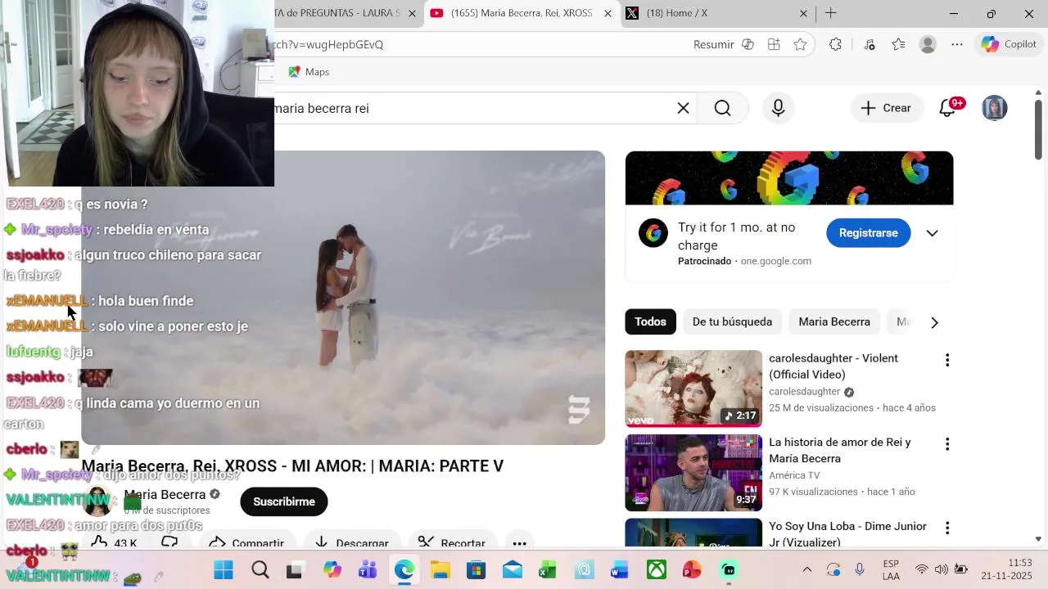This screenshot has height=589, width=1048.
Task: Expand the Google One ad chevron
Action: [932, 233]
